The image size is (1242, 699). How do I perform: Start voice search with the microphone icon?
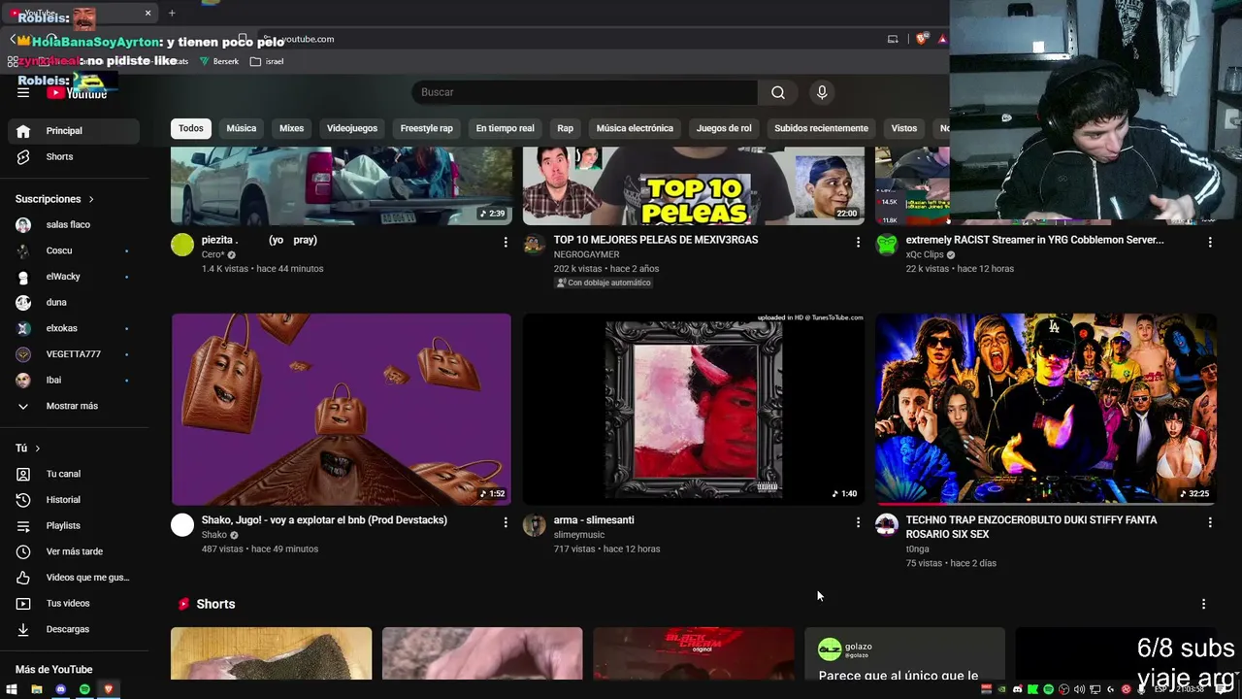pyautogui.click(x=822, y=92)
